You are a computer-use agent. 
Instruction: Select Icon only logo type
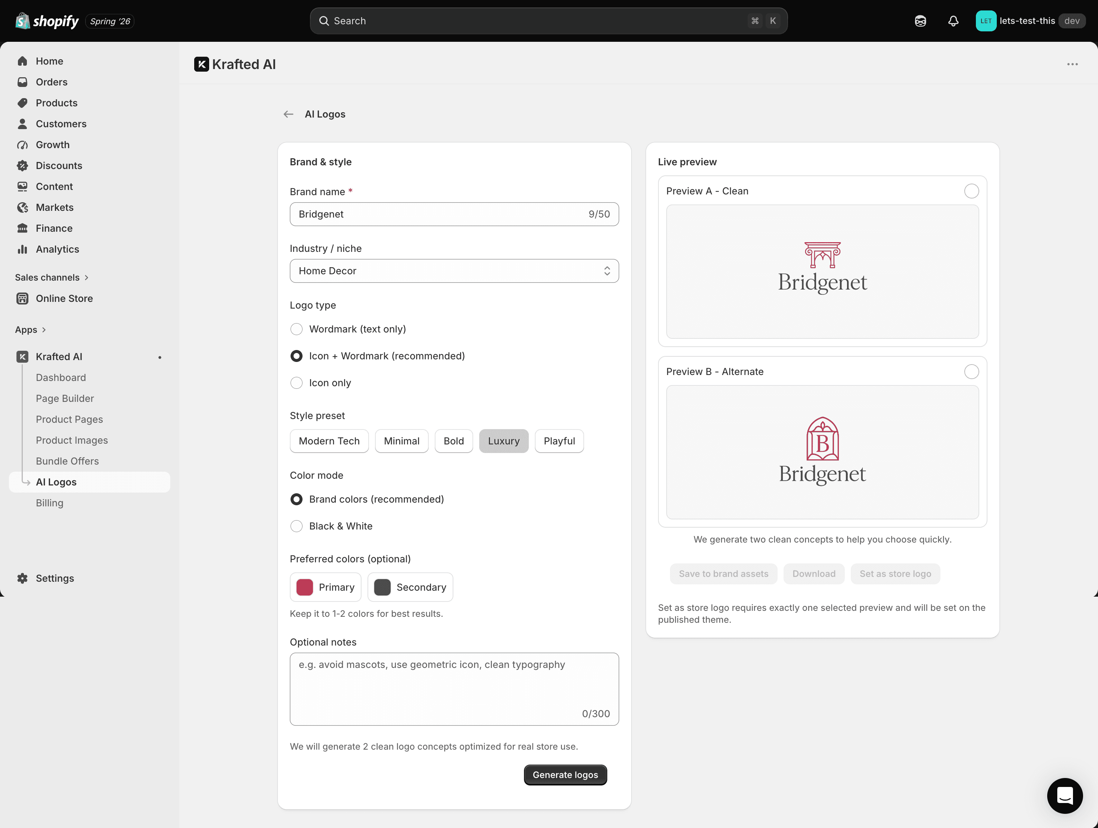click(296, 383)
